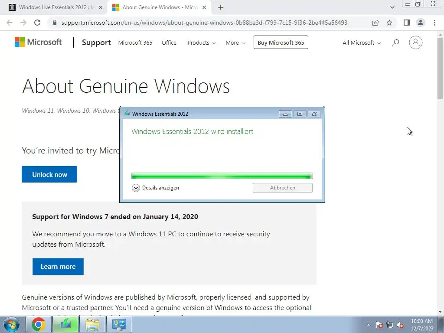Close the Windows Live Essentials 2012 tab
This screenshot has height=333, width=444.
click(101, 7)
